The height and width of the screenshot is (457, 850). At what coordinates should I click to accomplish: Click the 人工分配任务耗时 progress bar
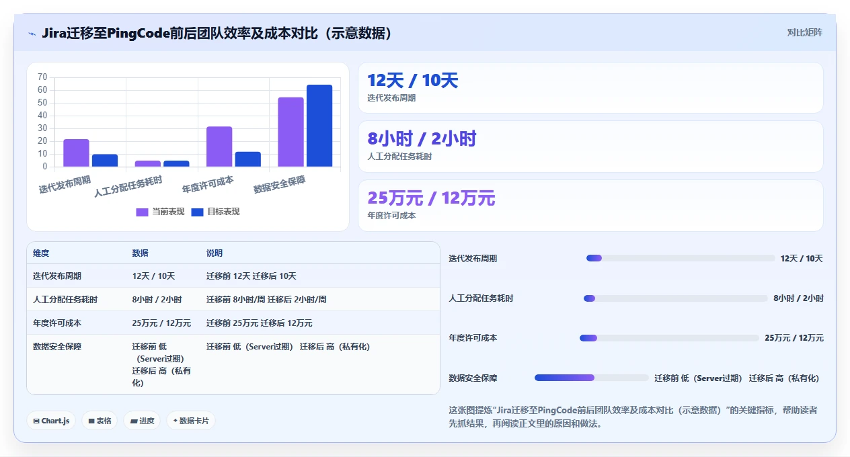(x=676, y=298)
